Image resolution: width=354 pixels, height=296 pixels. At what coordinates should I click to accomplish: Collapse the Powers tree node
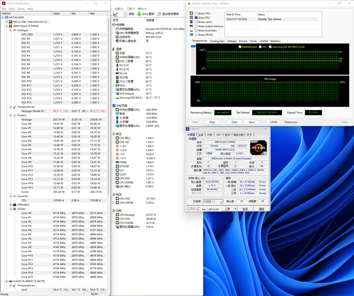[x=11, y=115]
